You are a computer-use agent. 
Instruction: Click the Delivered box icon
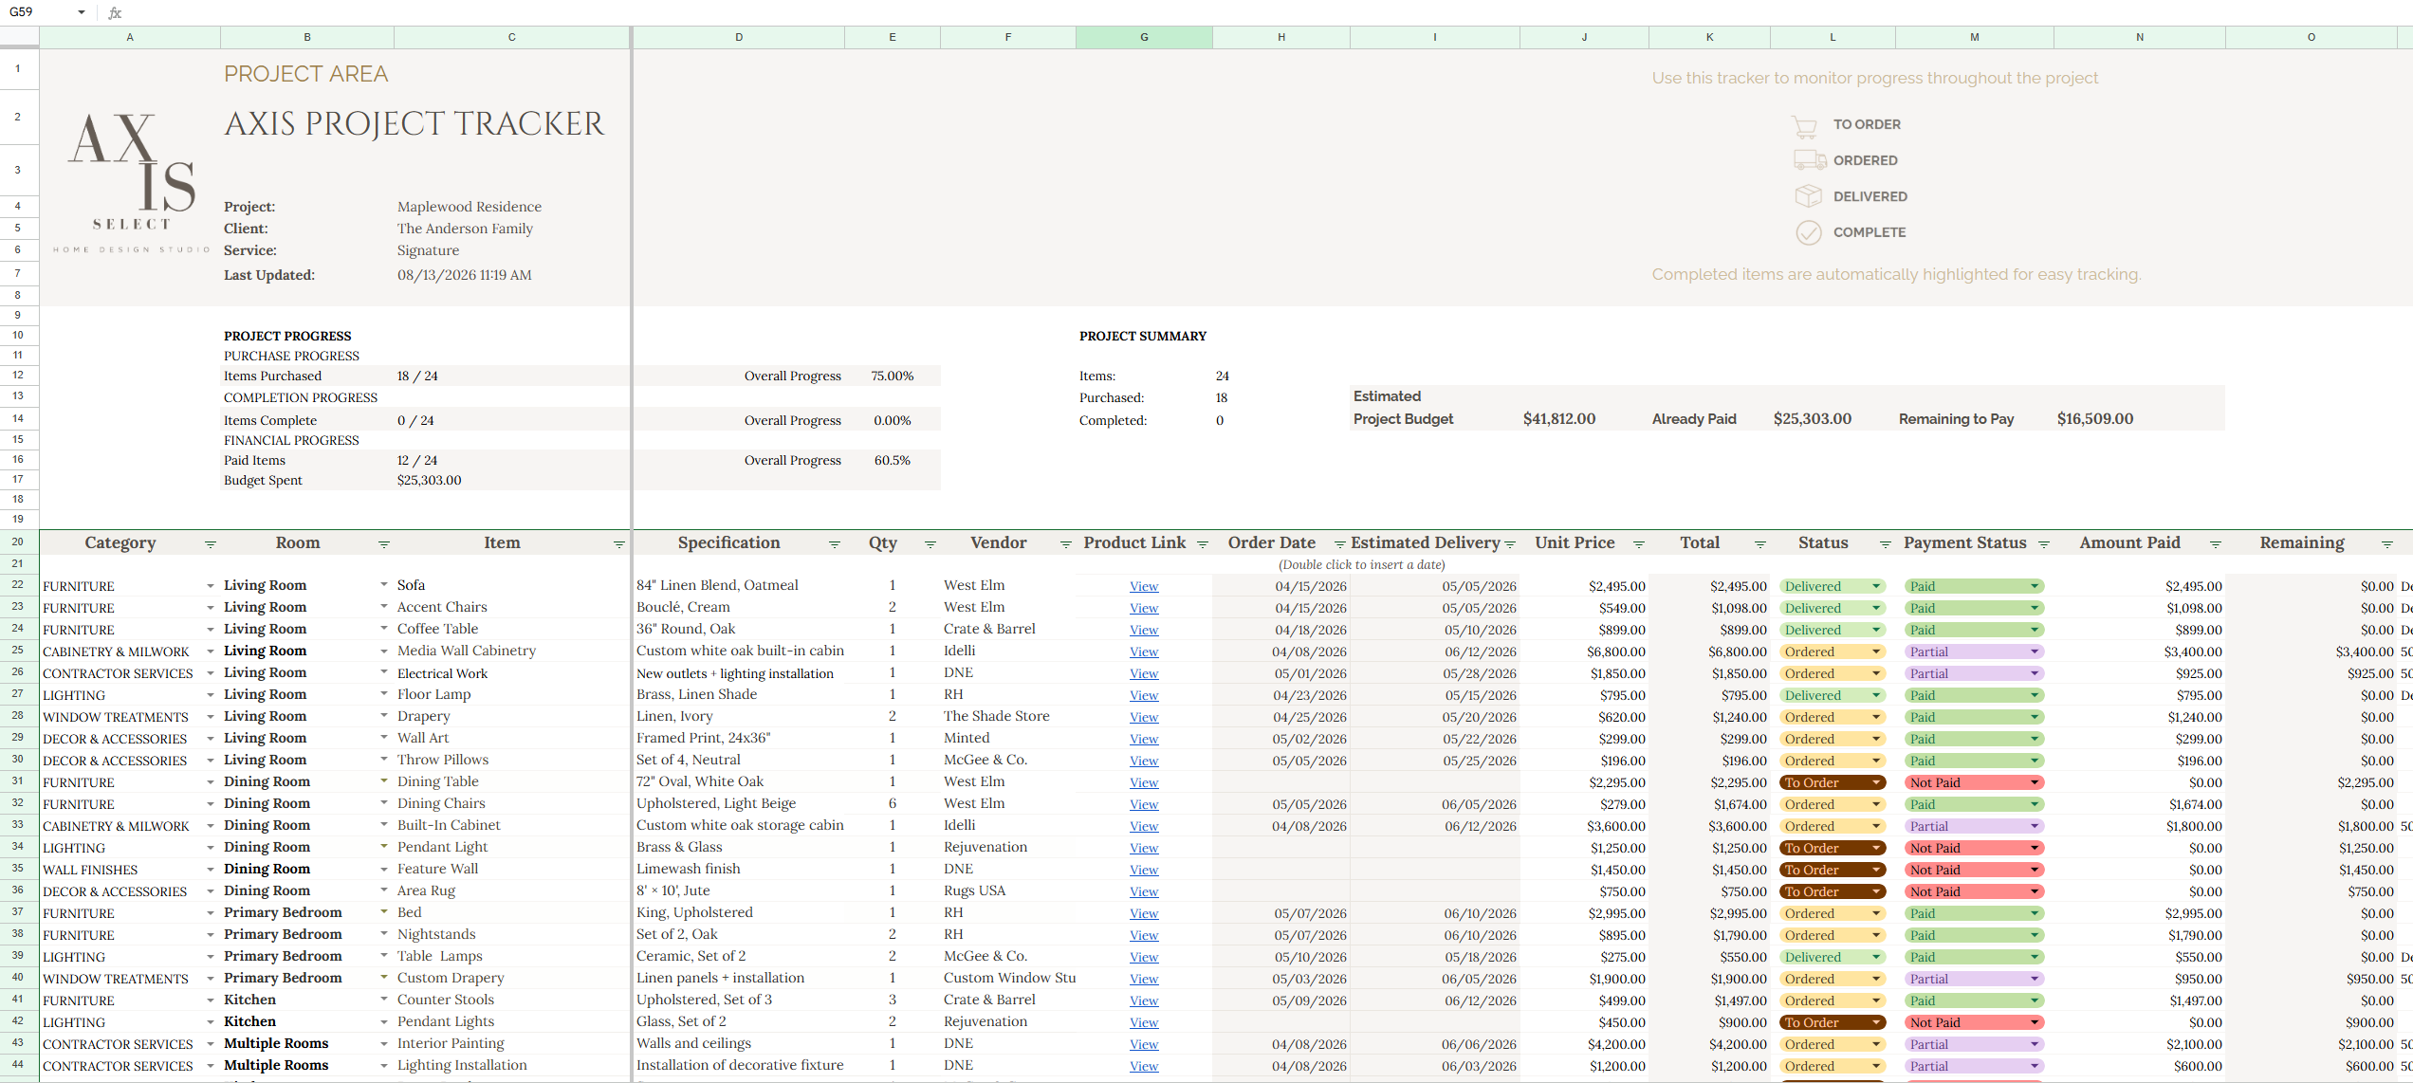click(1809, 196)
